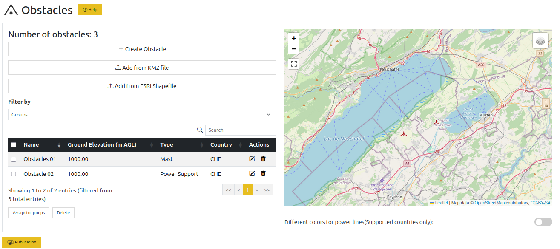Click the Obstacles logo icon
Image resolution: width=560 pixels, height=249 pixels.
coord(11,10)
